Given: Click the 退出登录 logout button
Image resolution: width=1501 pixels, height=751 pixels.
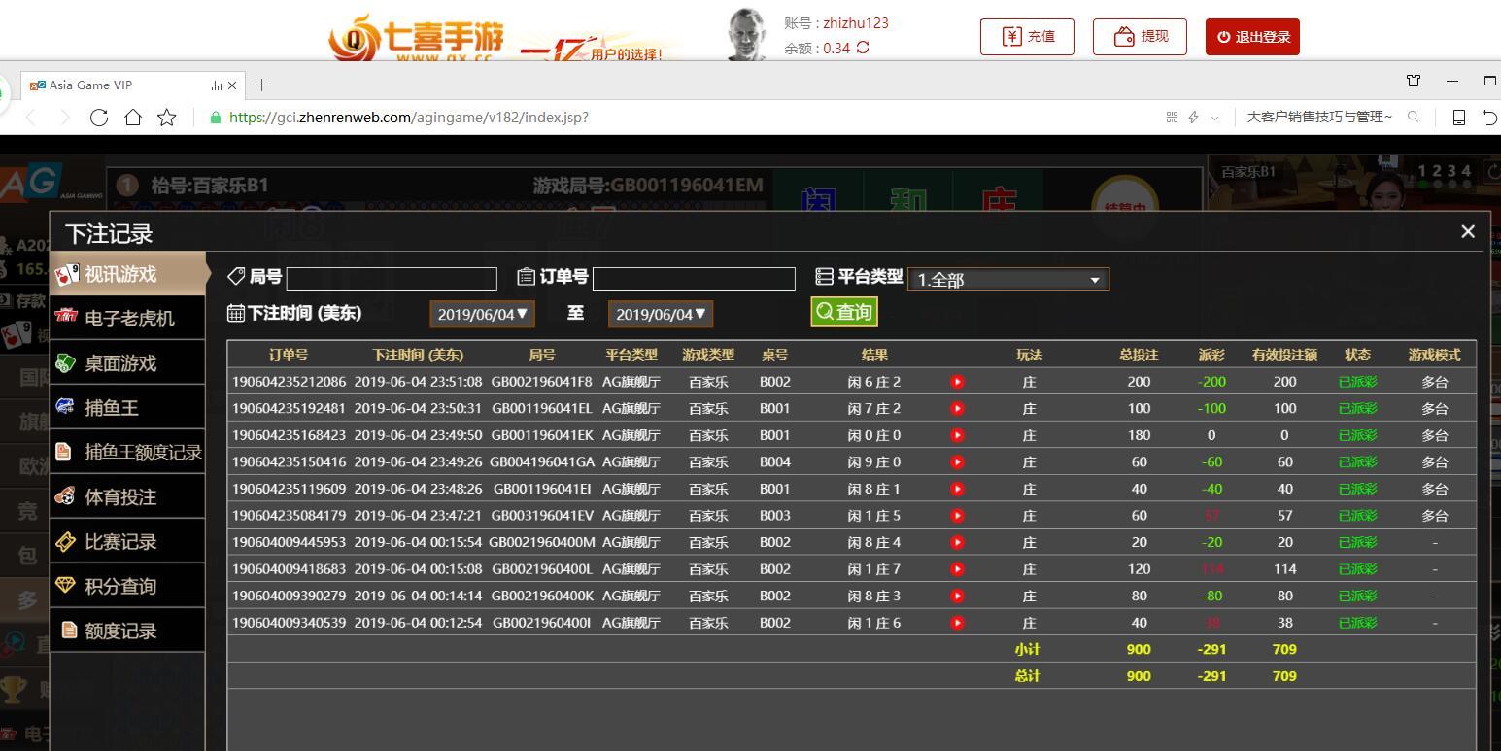Looking at the screenshot, I should tap(1252, 37).
